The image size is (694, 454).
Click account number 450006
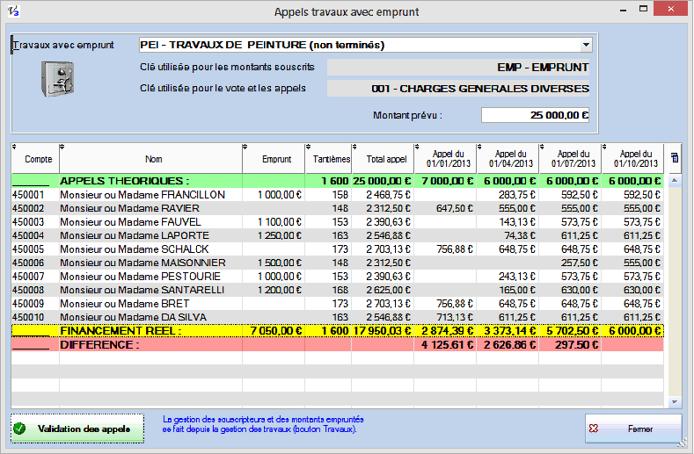point(28,263)
